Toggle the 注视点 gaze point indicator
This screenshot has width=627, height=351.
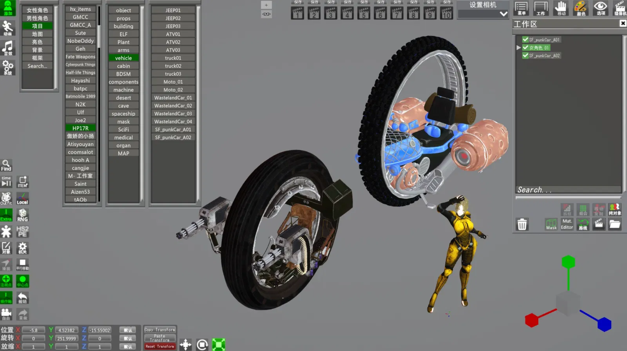click(x=6, y=281)
